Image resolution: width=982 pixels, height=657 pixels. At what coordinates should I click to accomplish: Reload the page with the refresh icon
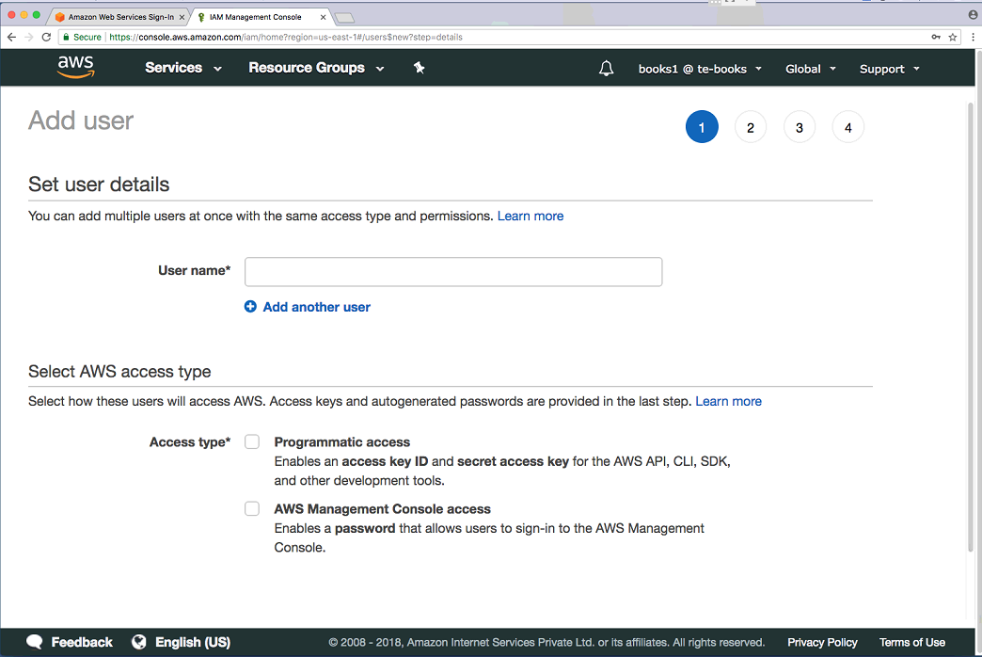coord(46,37)
